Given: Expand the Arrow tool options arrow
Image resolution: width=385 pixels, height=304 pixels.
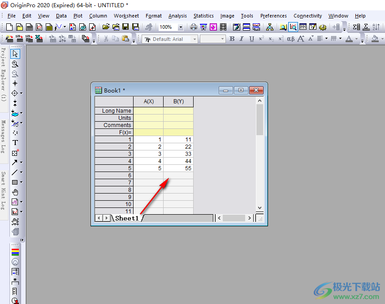Looking at the screenshot, I should 22,163.
